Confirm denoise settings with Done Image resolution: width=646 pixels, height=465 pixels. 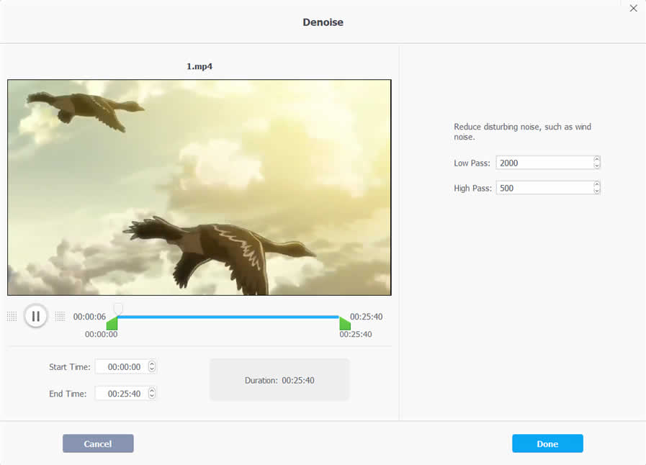pos(547,443)
